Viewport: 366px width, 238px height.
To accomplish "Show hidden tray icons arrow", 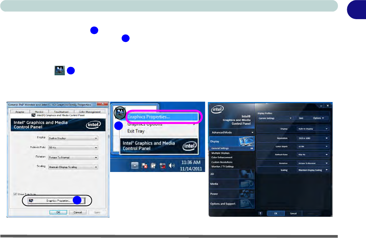I will tap(135, 166).
